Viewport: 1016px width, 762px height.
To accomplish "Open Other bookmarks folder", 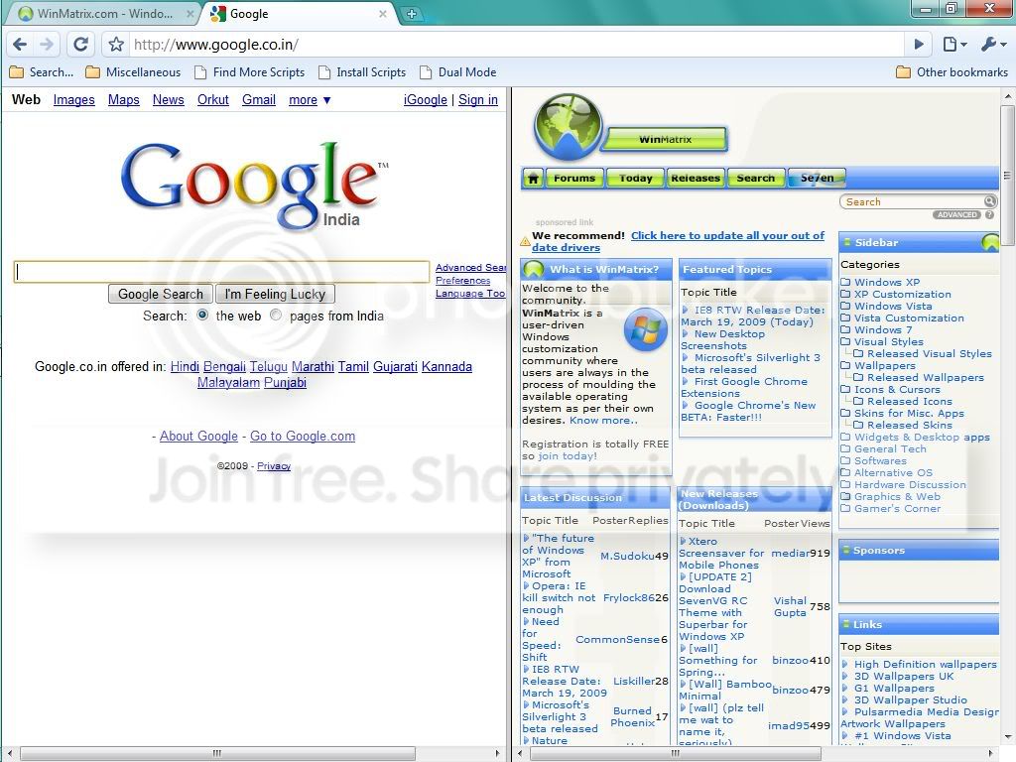I will tap(952, 71).
